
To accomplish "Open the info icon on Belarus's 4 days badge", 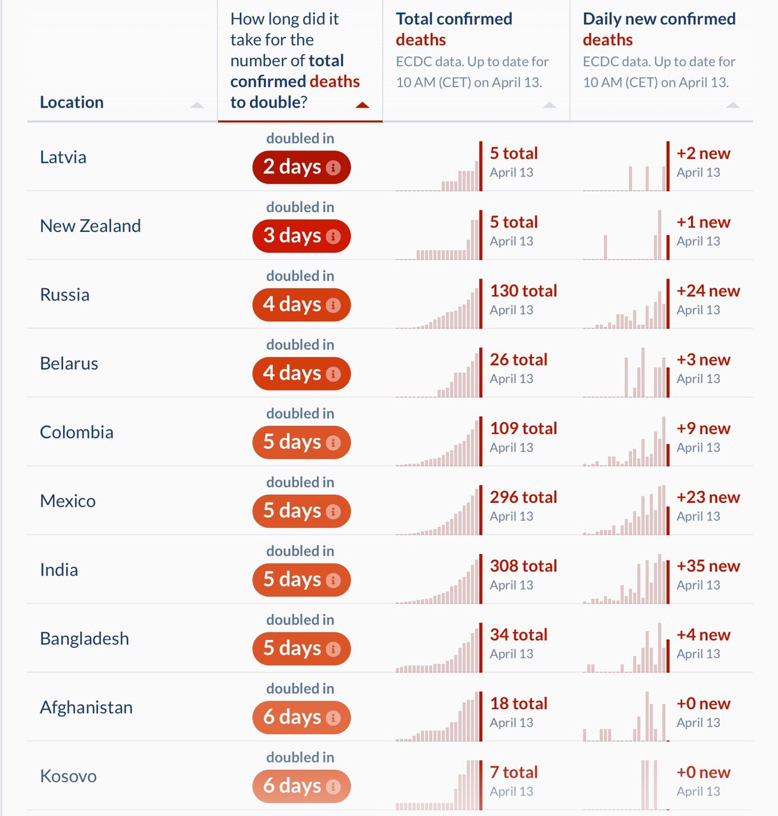I will click(334, 374).
